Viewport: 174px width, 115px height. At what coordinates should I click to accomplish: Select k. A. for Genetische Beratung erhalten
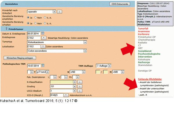click(x=45, y=23)
